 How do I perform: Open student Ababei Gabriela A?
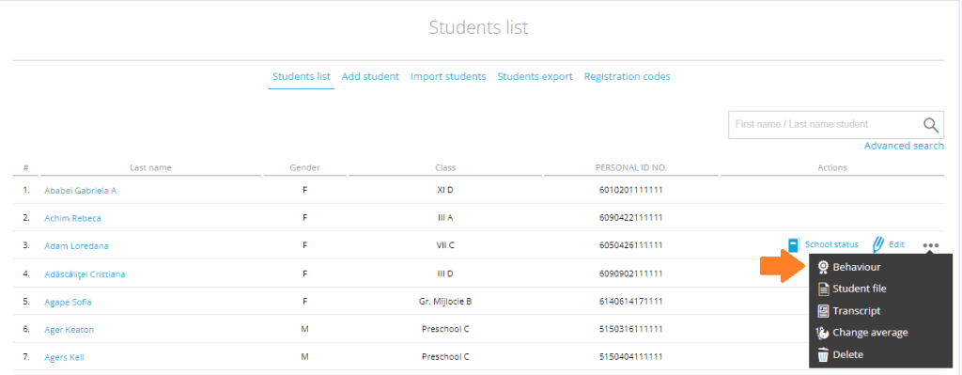click(81, 191)
